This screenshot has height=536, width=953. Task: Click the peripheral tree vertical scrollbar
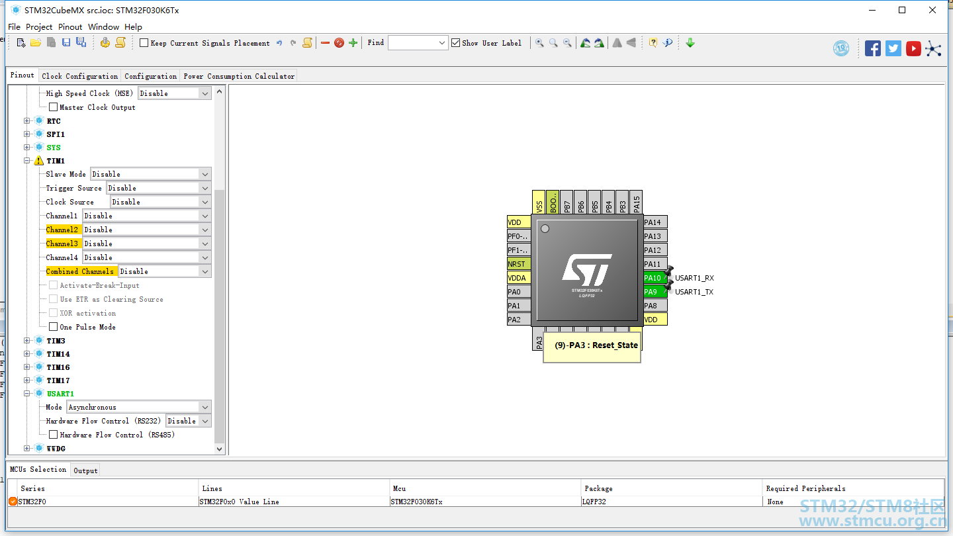tap(220, 316)
